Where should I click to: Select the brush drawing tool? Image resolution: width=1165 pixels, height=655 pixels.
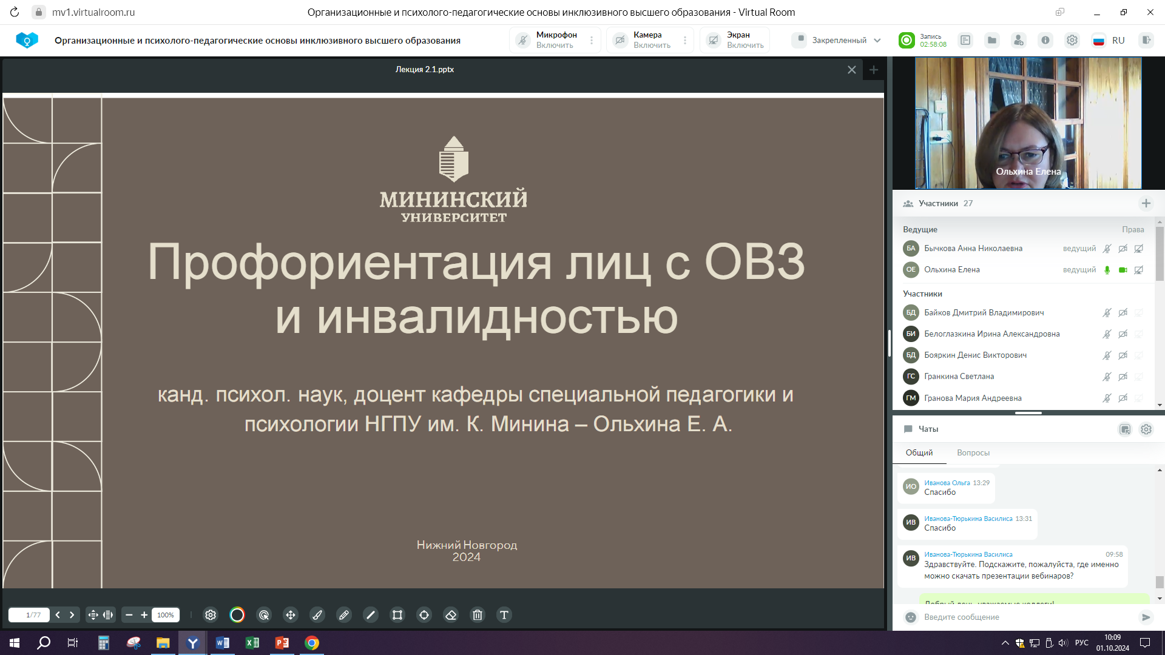click(317, 615)
